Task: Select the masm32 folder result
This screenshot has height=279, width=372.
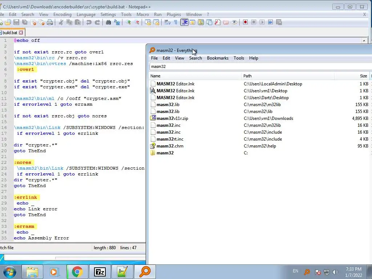Action: point(165,153)
